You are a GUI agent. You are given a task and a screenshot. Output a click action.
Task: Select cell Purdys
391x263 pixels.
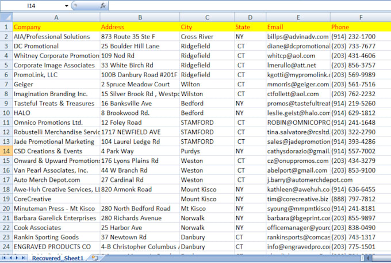[207, 151]
